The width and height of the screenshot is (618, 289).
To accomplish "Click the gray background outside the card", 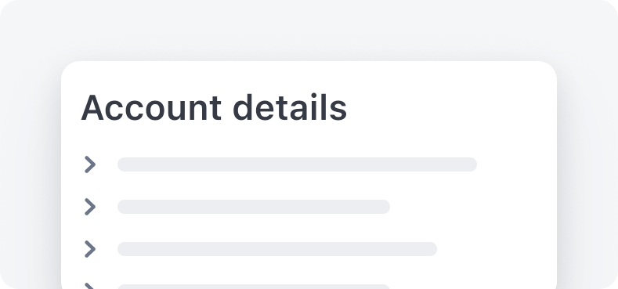I will click(307, 27).
